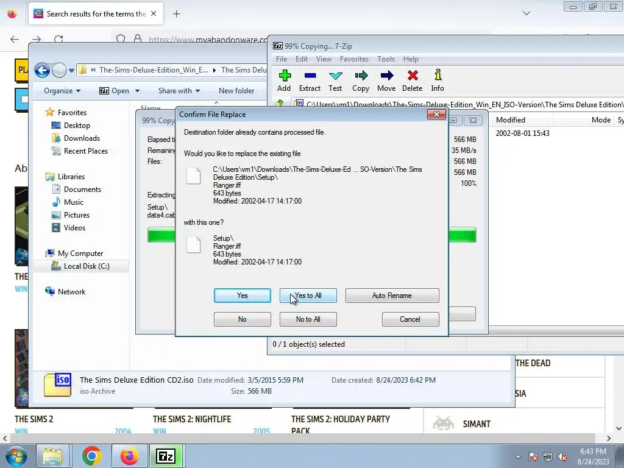This screenshot has width=624, height=468.
Task: Open the 7-Zip Help menu
Action: [411, 59]
